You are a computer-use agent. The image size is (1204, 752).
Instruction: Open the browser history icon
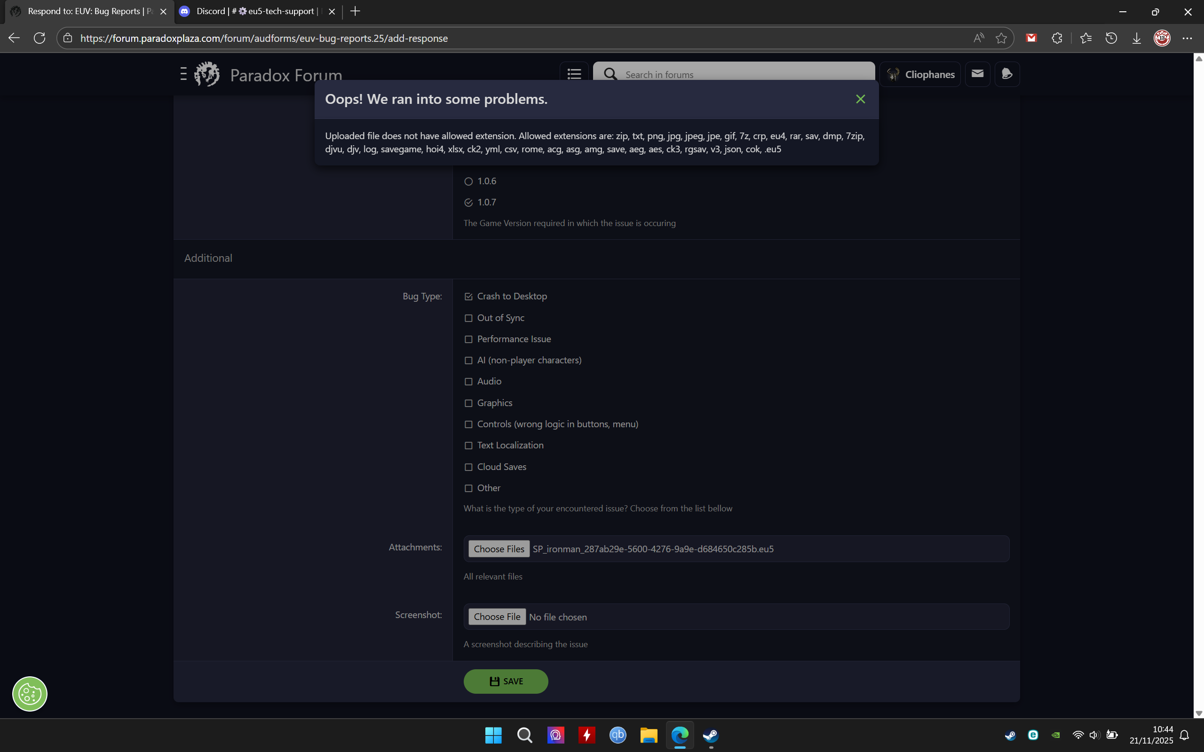pyautogui.click(x=1111, y=38)
